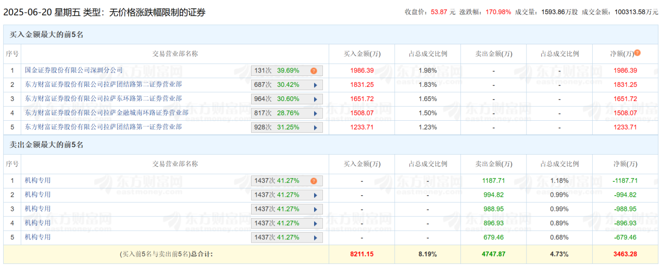Image resolution: width=661 pixels, height=265 pixels.
Task: Click the badge arrow in the 994.82 sell row
Action: click(x=315, y=195)
